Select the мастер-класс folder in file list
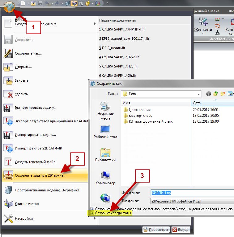The image size is (234, 237). pos(141,116)
